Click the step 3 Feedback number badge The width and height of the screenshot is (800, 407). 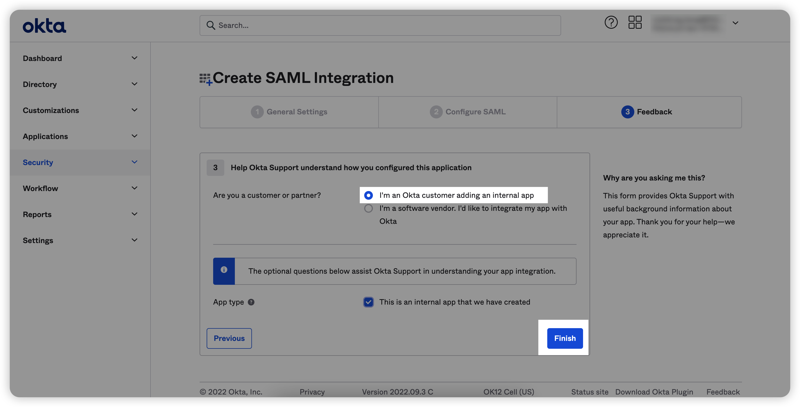627,112
